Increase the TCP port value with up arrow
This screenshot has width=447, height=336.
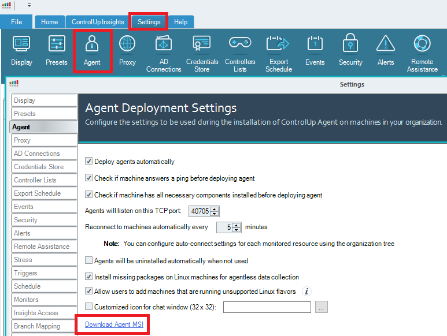click(215, 209)
